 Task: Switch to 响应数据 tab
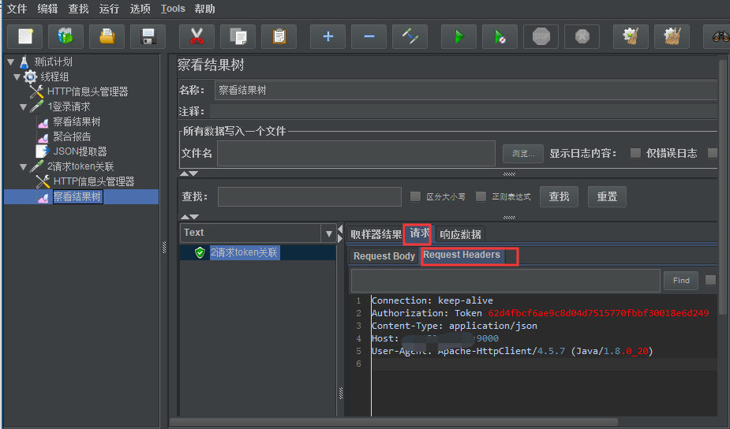(x=460, y=234)
